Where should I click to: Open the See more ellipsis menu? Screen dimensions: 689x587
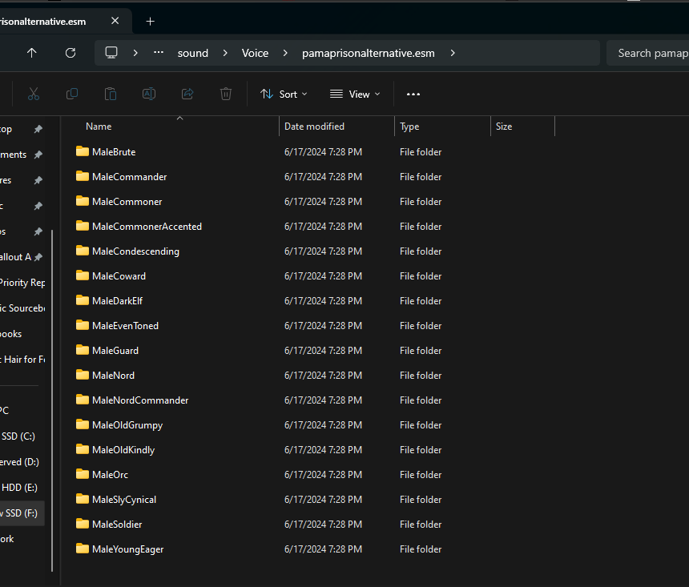coord(413,94)
